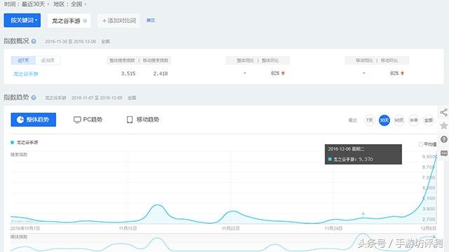Switch to the 移动趋势 tab
449x252 pixels.
pyautogui.click(x=142, y=120)
